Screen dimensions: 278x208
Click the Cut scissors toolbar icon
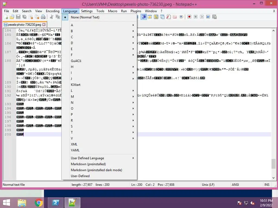pyautogui.click(x=51, y=17)
